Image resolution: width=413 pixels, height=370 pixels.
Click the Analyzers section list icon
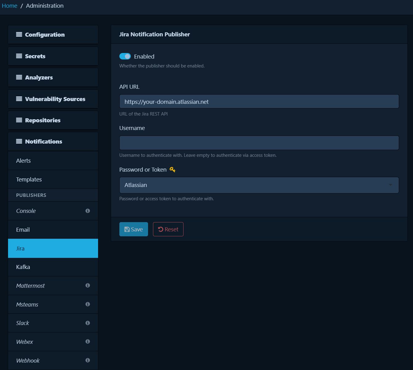tap(19, 77)
